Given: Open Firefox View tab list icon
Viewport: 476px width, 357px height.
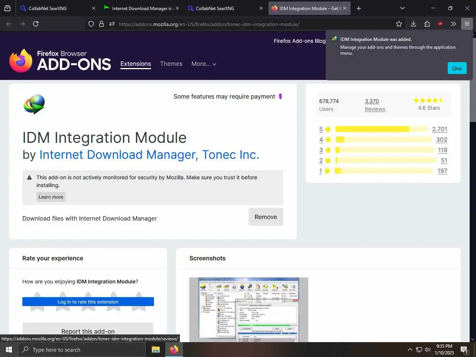Looking at the screenshot, I should 7,8.
